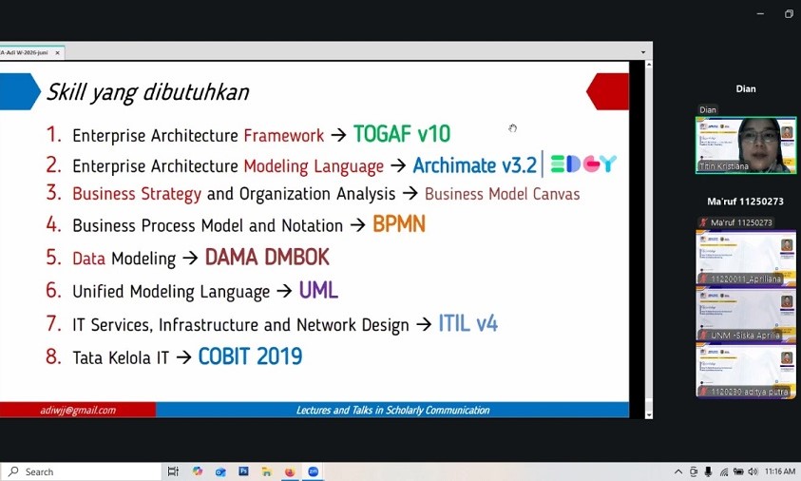
Task: Open the tab list dropdown arrow
Action: [x=643, y=52]
